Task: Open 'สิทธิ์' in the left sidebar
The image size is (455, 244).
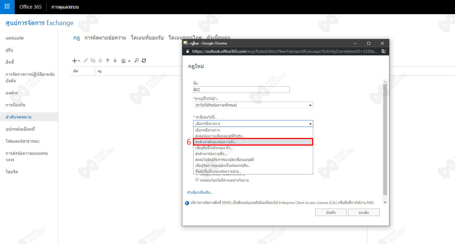Action: pyautogui.click(x=10, y=62)
